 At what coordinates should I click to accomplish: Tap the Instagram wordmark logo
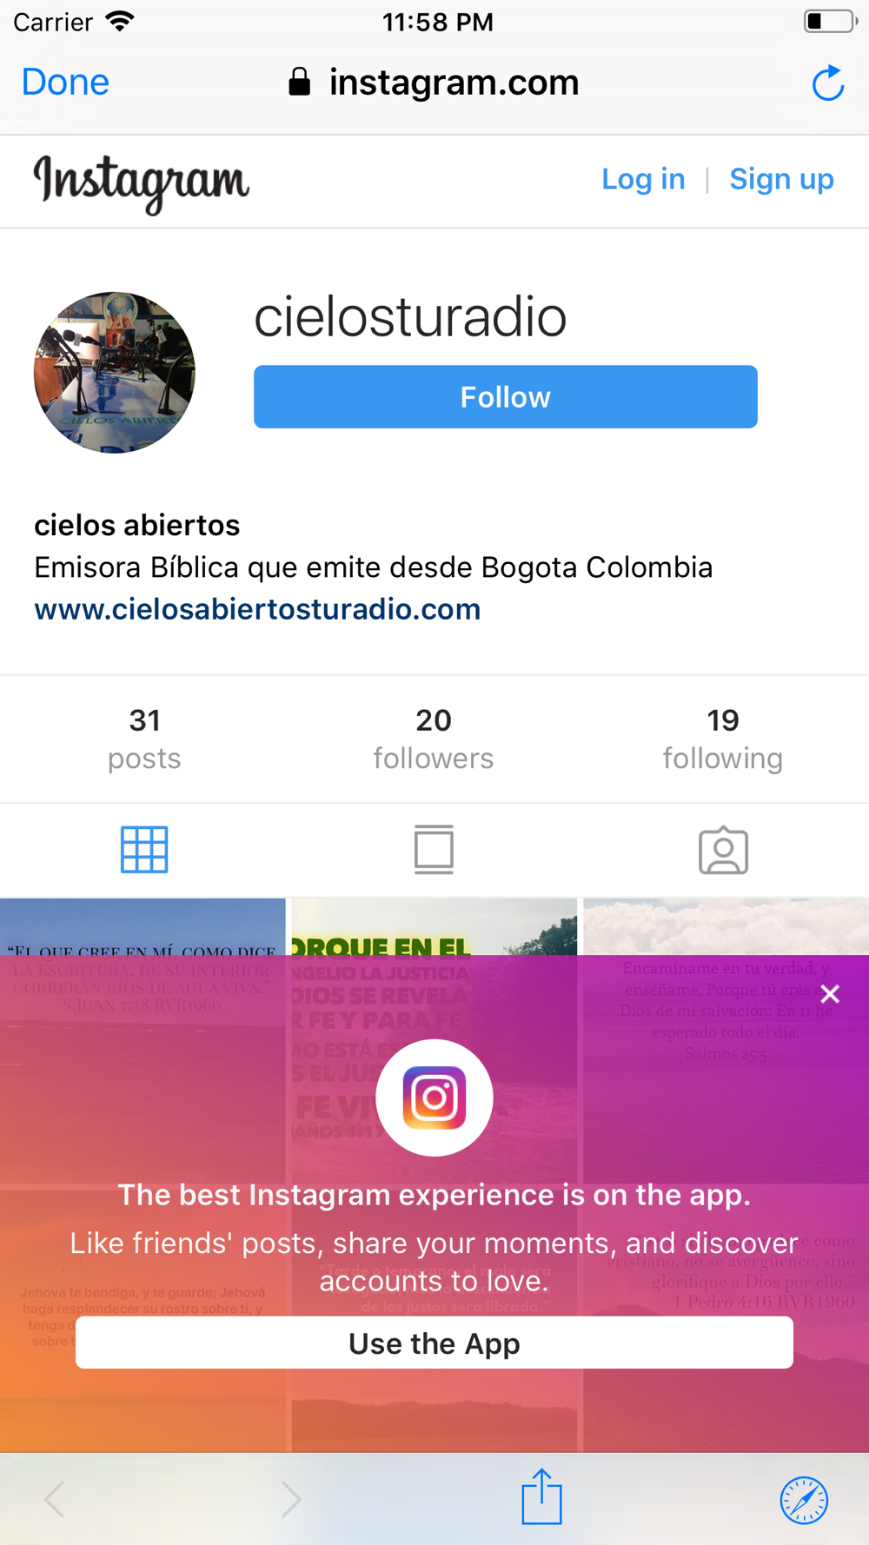142,182
